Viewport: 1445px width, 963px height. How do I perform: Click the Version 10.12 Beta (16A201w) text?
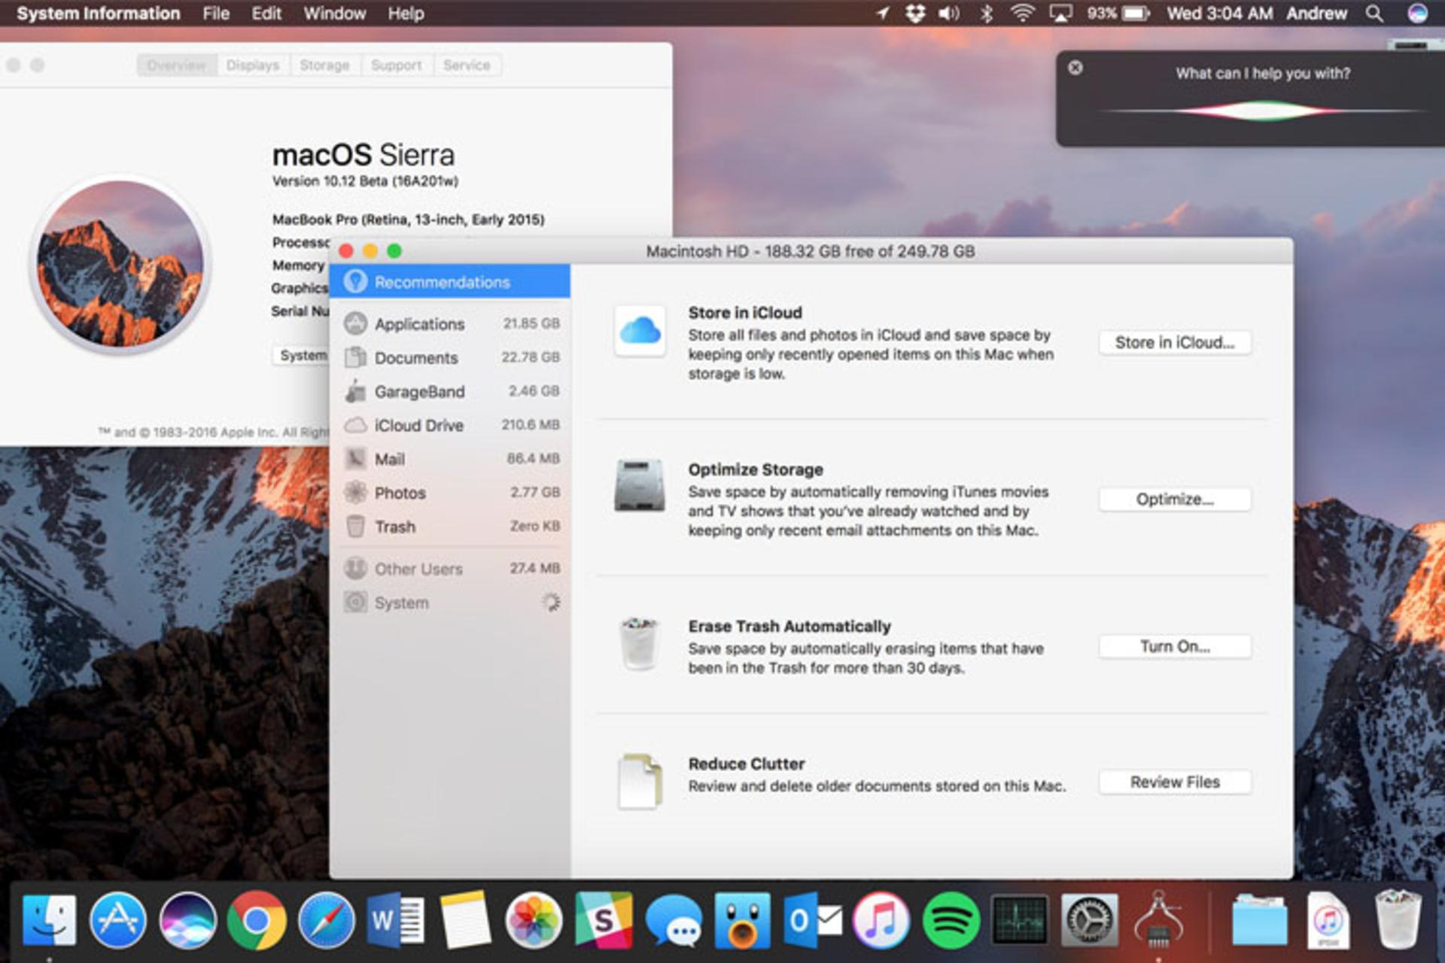pyautogui.click(x=365, y=181)
